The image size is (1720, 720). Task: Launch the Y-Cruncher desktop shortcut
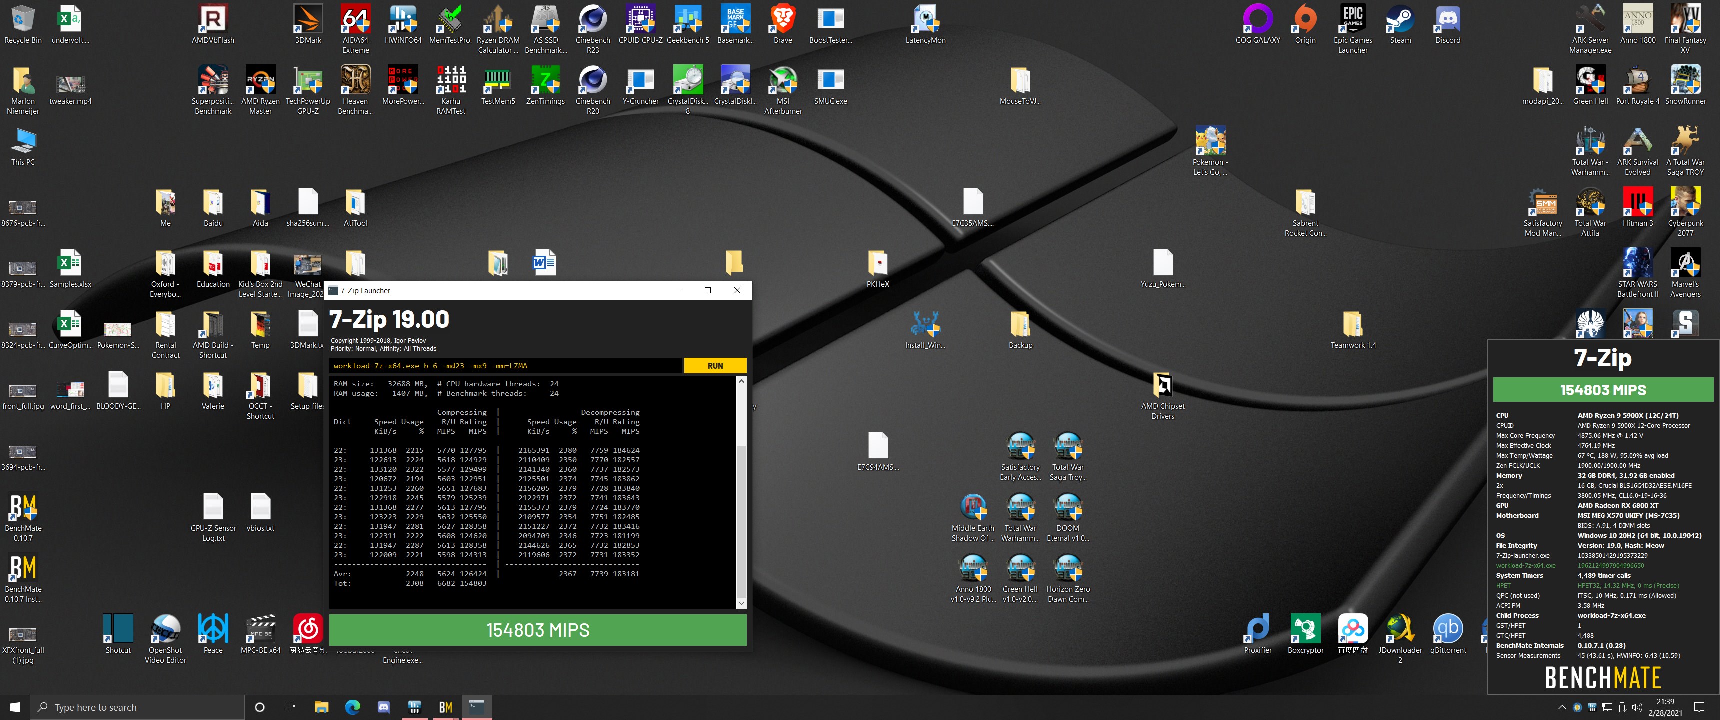640,86
